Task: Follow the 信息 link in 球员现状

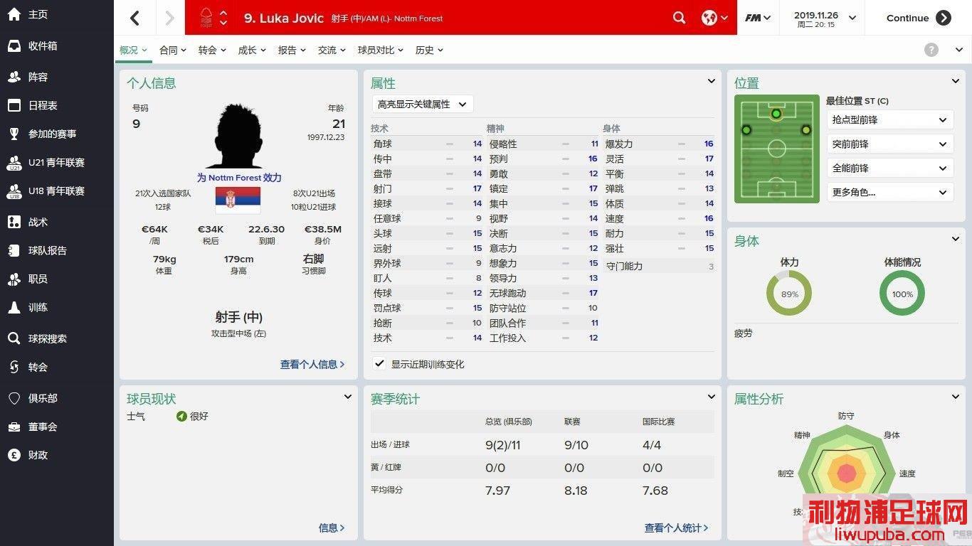Action: pos(332,528)
